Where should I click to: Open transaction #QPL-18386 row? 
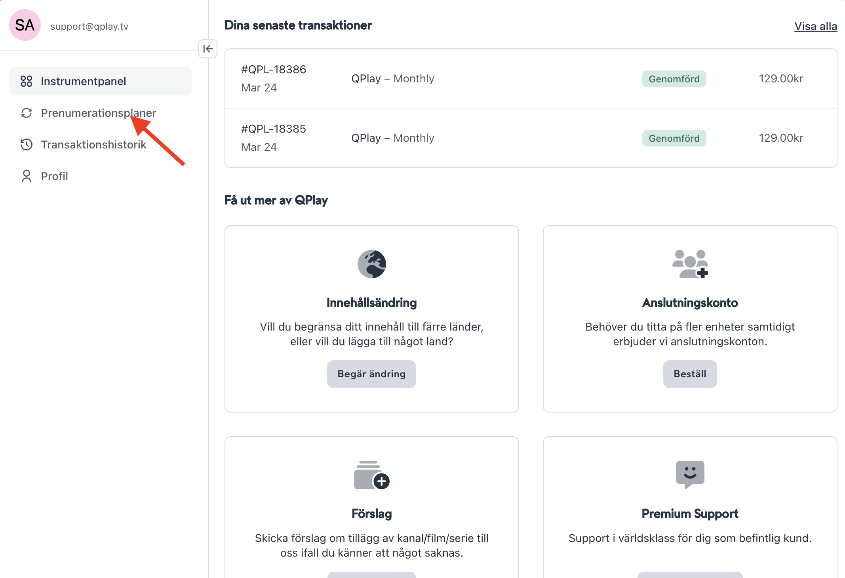point(531,78)
